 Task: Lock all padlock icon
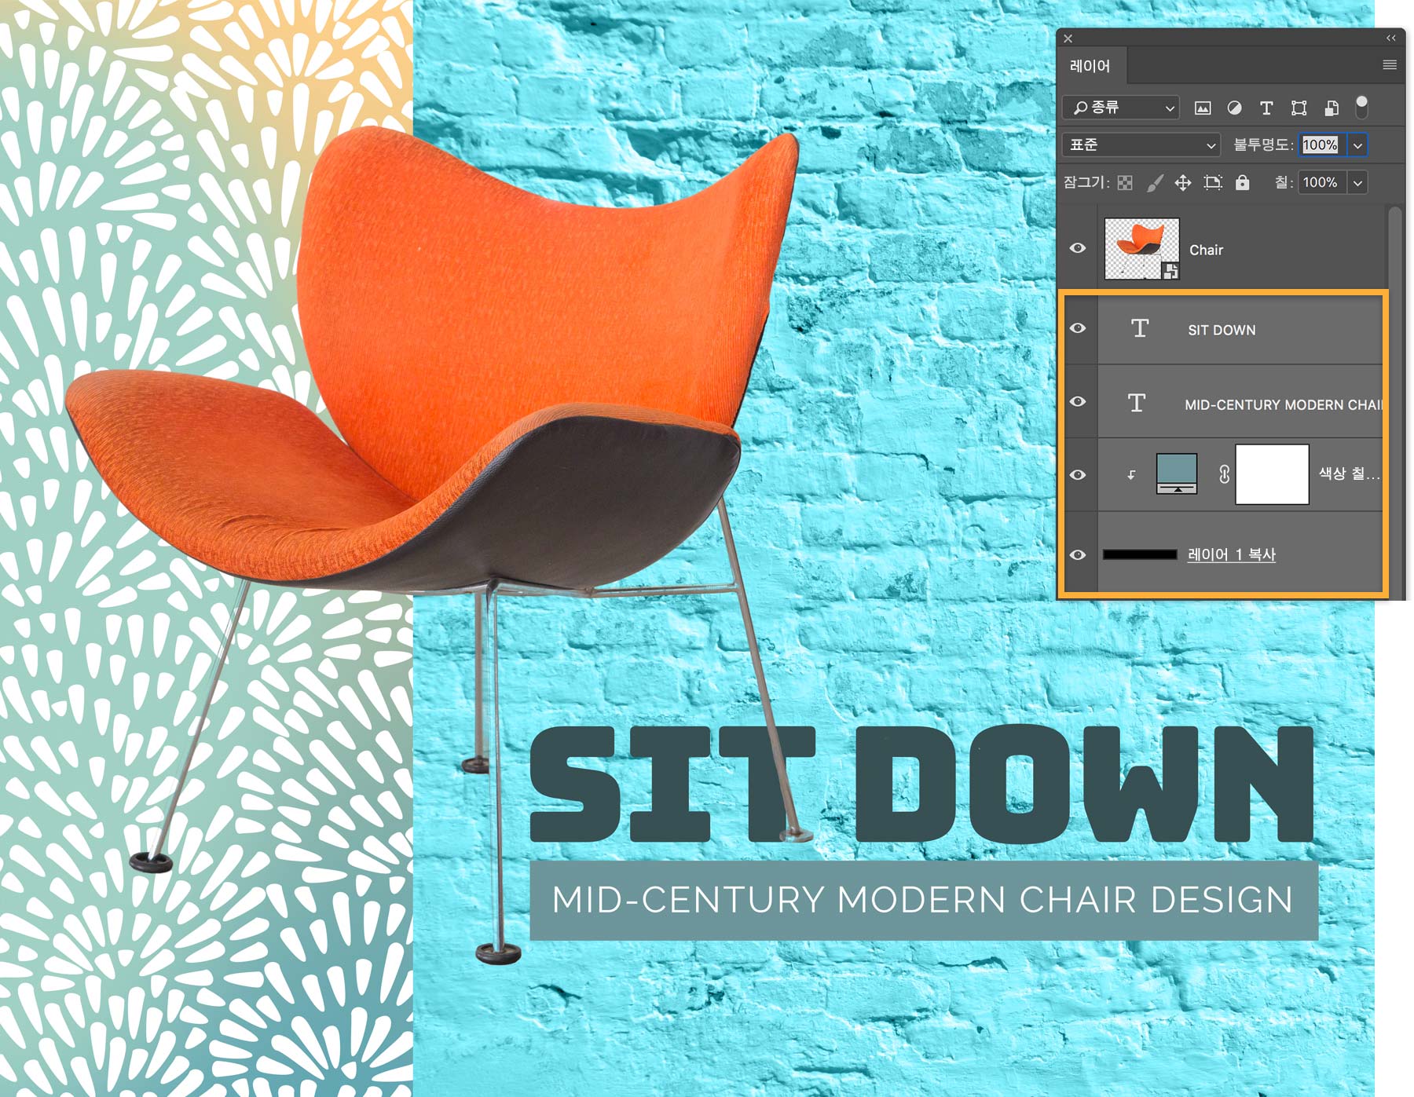pyautogui.click(x=1242, y=183)
